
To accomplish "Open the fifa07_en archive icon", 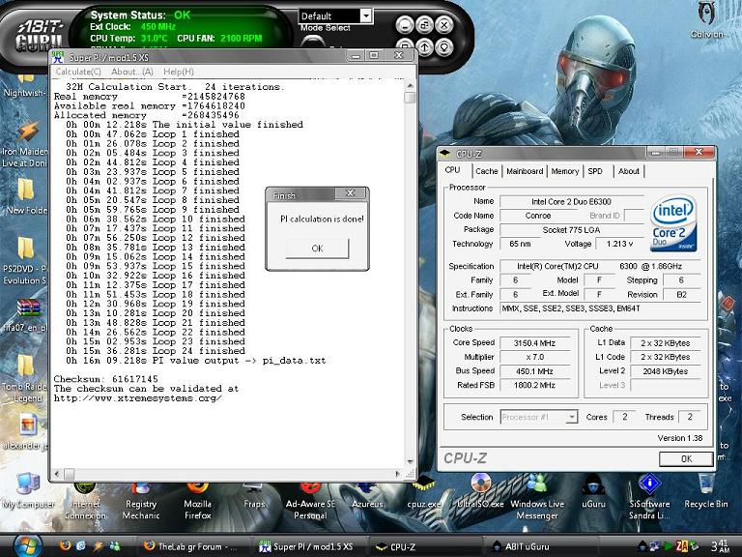I will [x=26, y=315].
